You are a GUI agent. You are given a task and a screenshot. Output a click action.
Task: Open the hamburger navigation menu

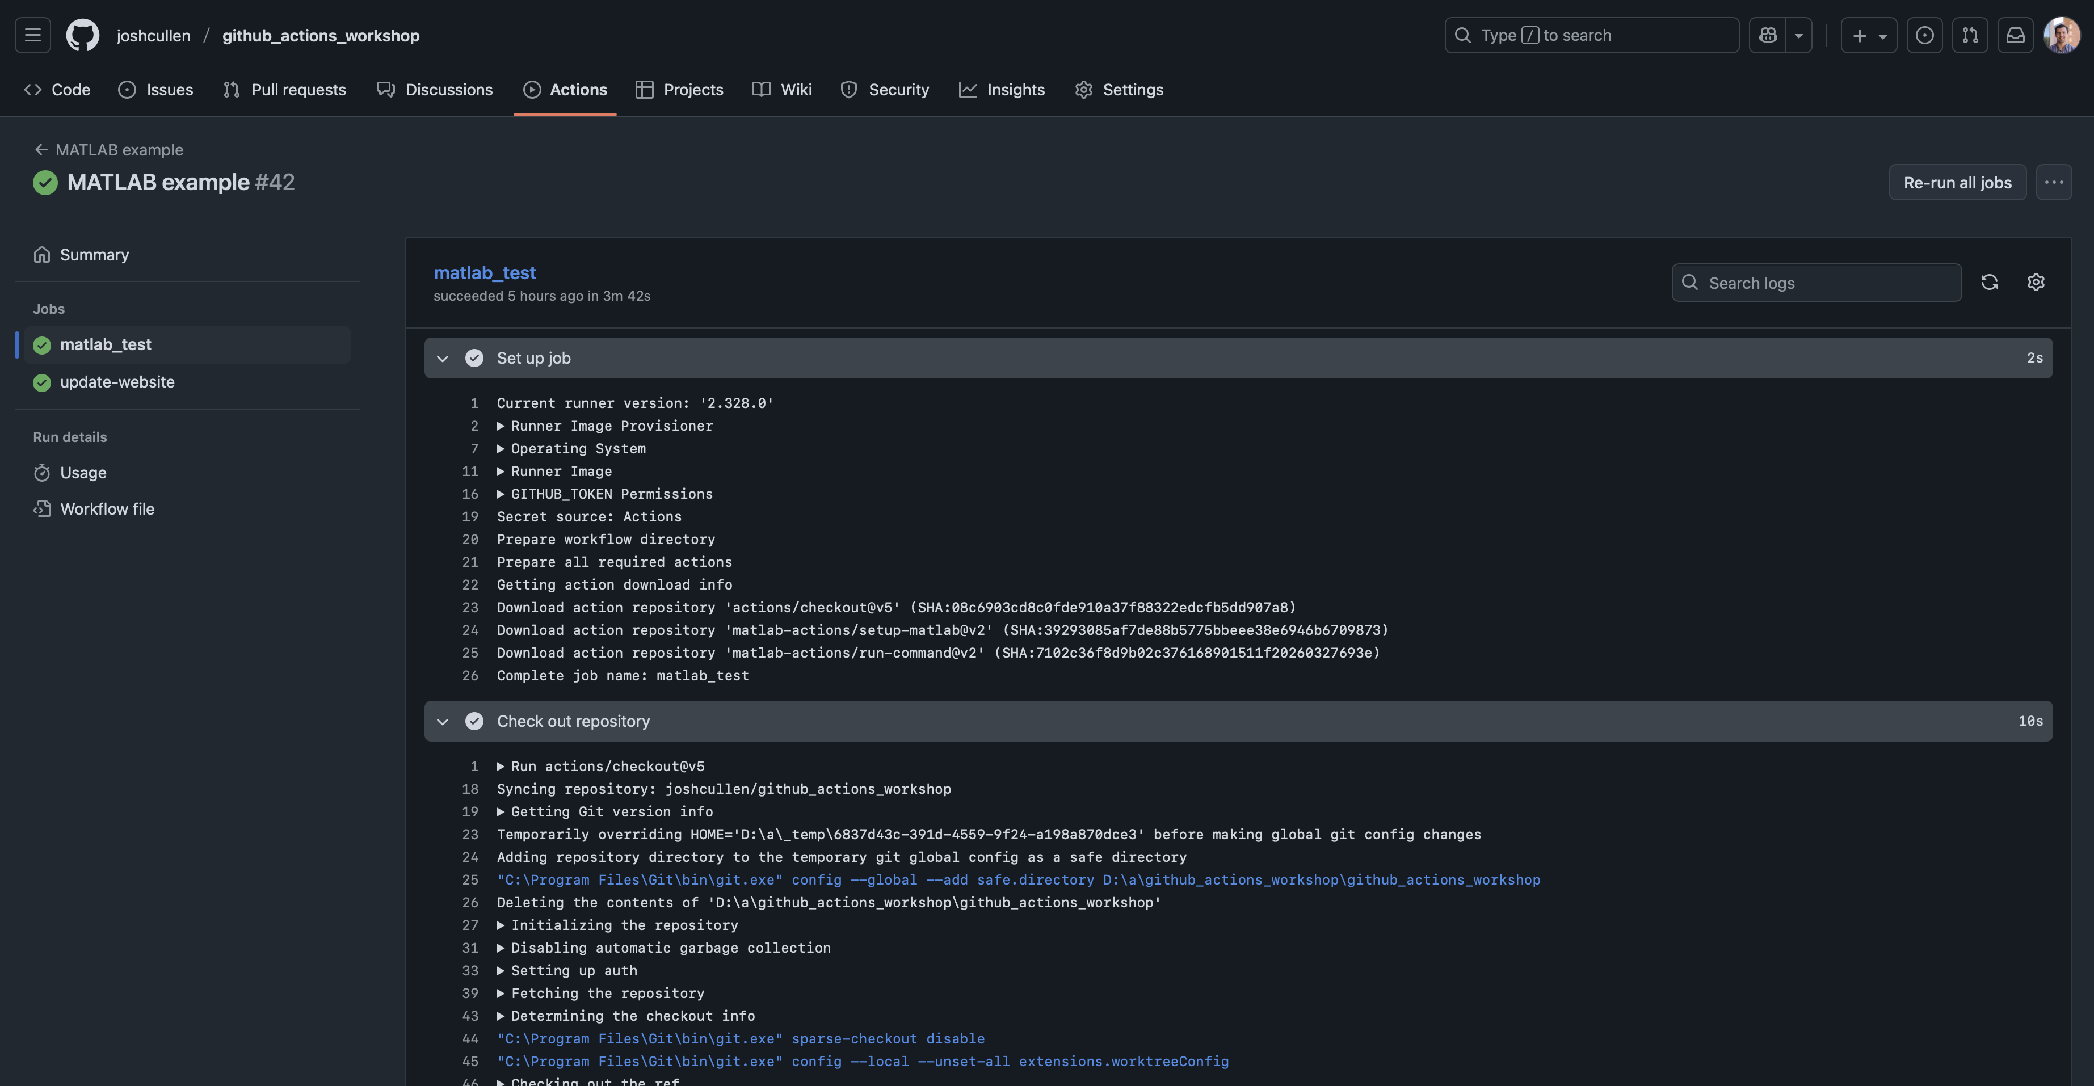click(32, 35)
